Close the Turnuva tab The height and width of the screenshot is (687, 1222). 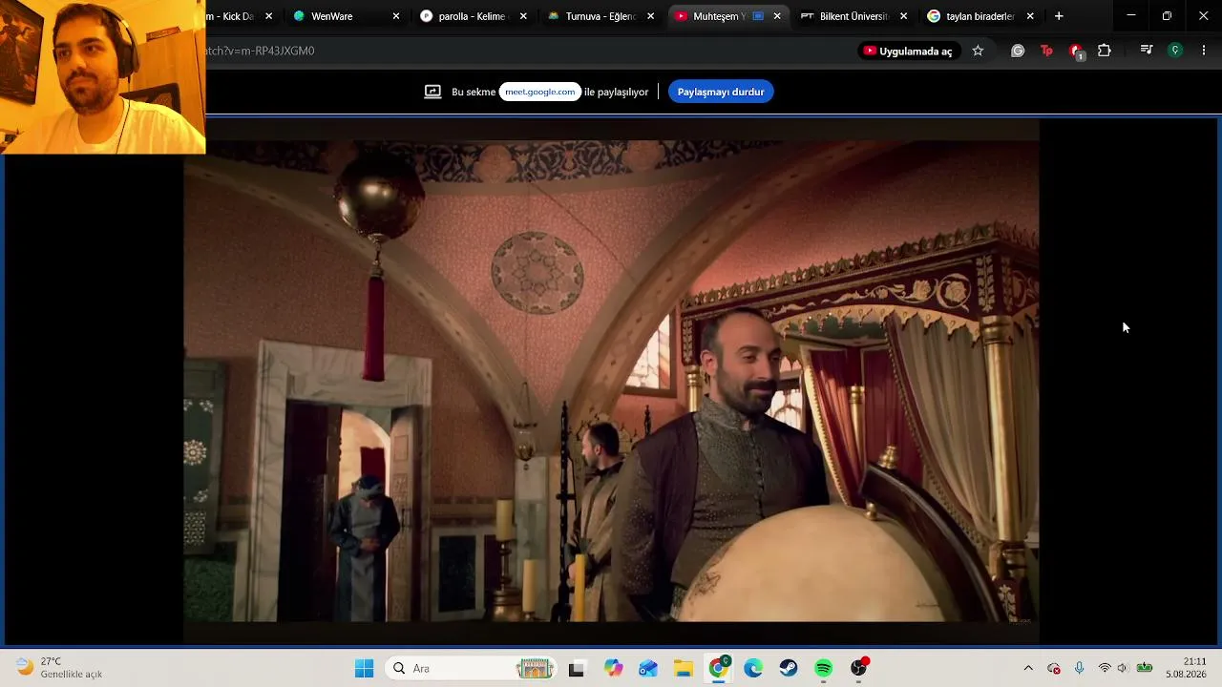click(x=651, y=16)
